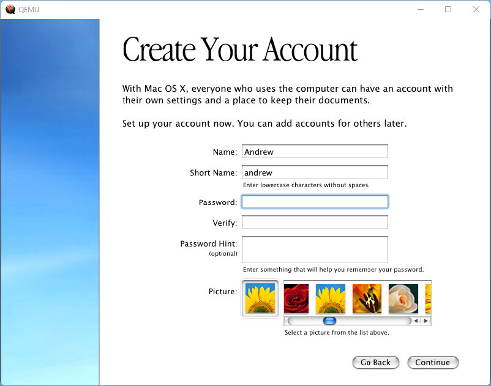
Task: Select the white rose account picture
Action: (403, 299)
